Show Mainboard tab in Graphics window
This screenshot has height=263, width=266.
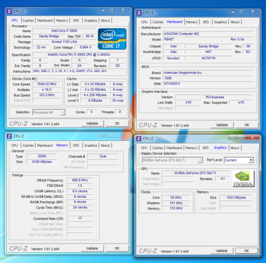[174, 148]
